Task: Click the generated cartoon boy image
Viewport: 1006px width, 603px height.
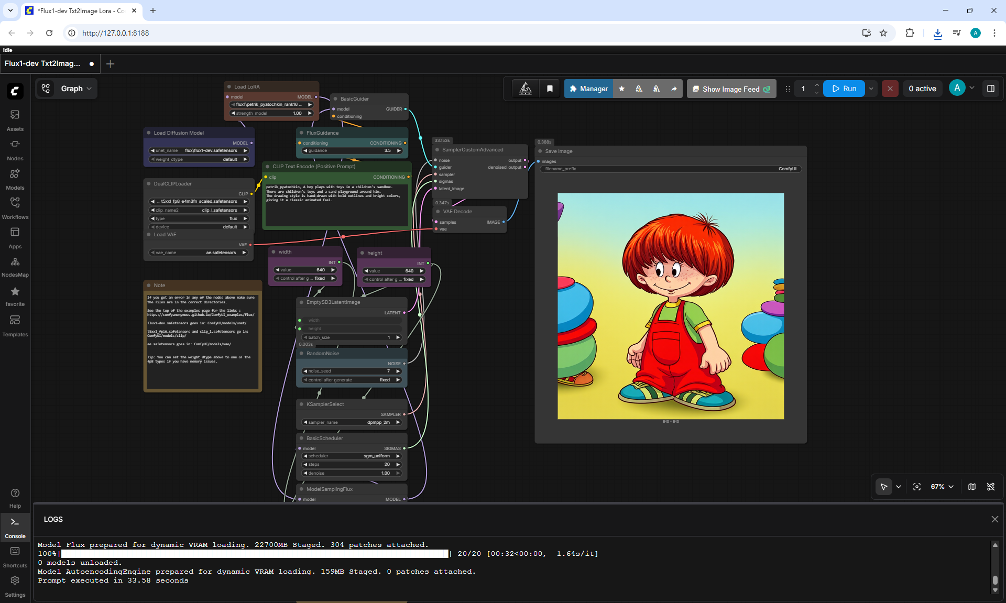Action: point(671,306)
